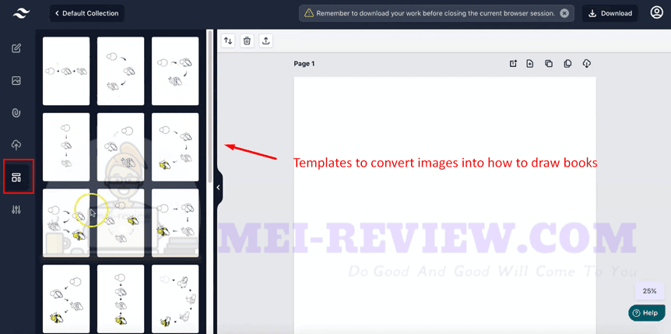Screen dimensions: 671x334
Task: Select the bottom-row middle vertical four-step template
Action: click(121, 299)
